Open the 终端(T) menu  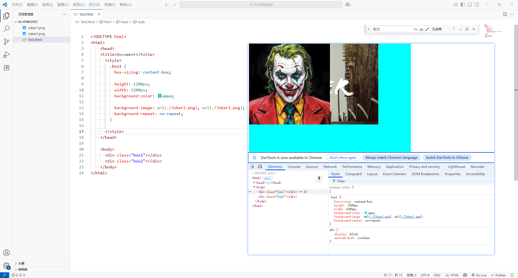110,5
